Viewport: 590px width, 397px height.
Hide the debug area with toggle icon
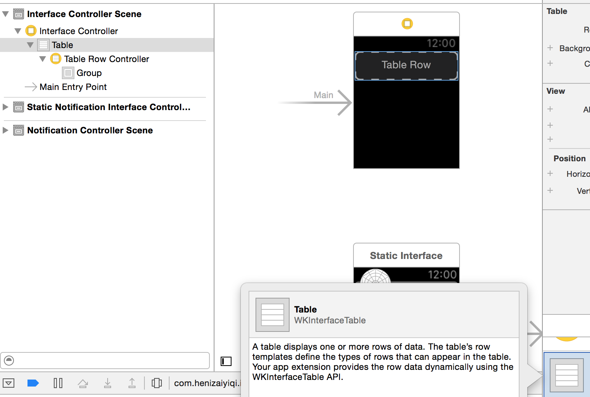coord(9,383)
